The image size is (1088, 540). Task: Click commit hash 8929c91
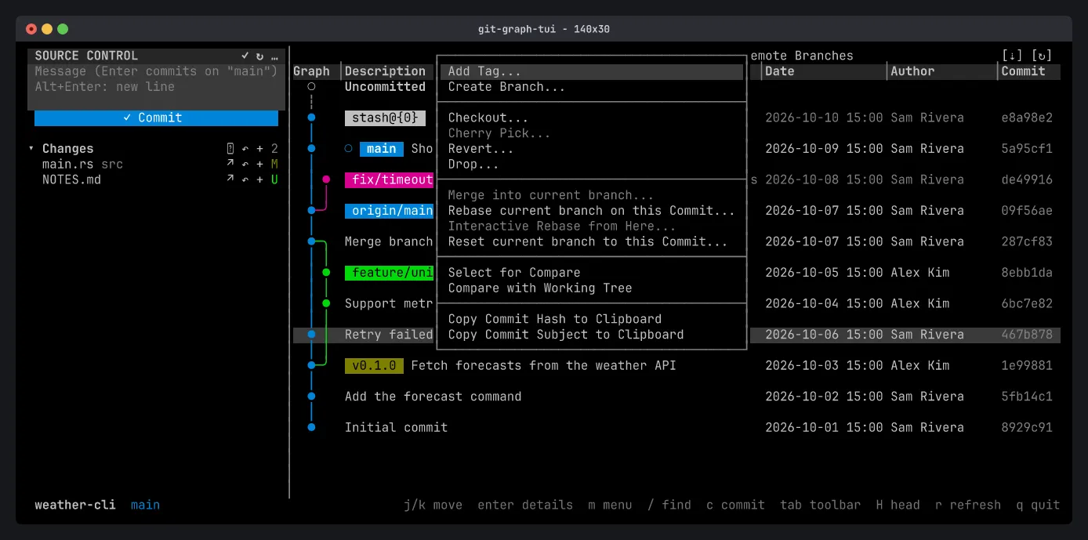coord(1027,427)
